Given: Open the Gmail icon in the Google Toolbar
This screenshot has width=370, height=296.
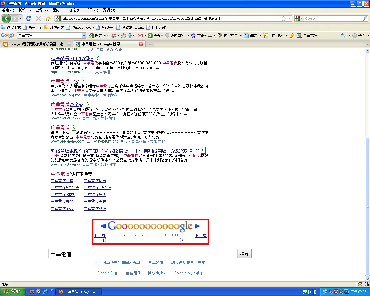Looking at the screenshot, I should tap(140, 36).
